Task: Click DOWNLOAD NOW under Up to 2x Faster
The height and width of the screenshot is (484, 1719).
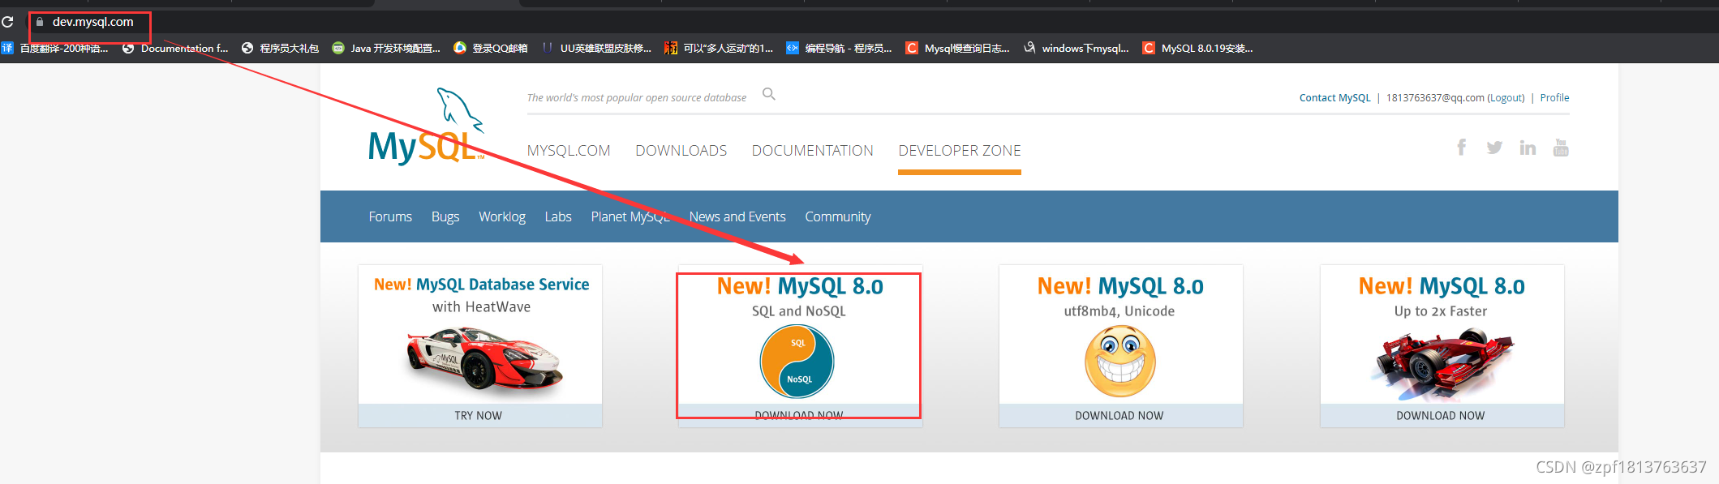Action: tap(1441, 416)
